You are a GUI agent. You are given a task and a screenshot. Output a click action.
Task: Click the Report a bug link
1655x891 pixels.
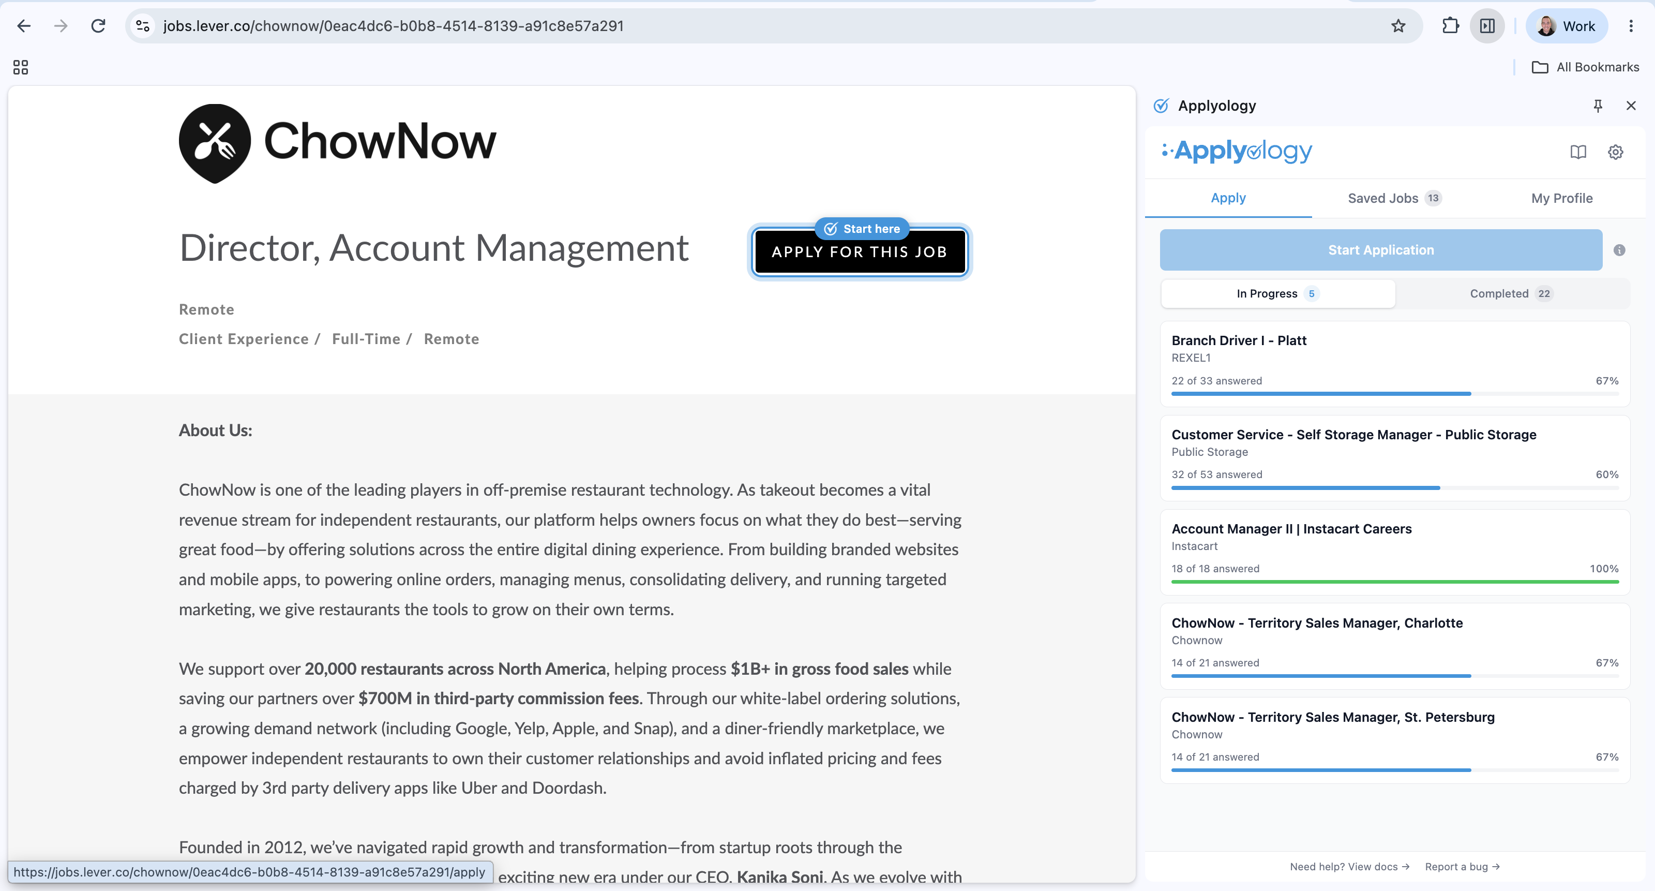[x=1462, y=867]
